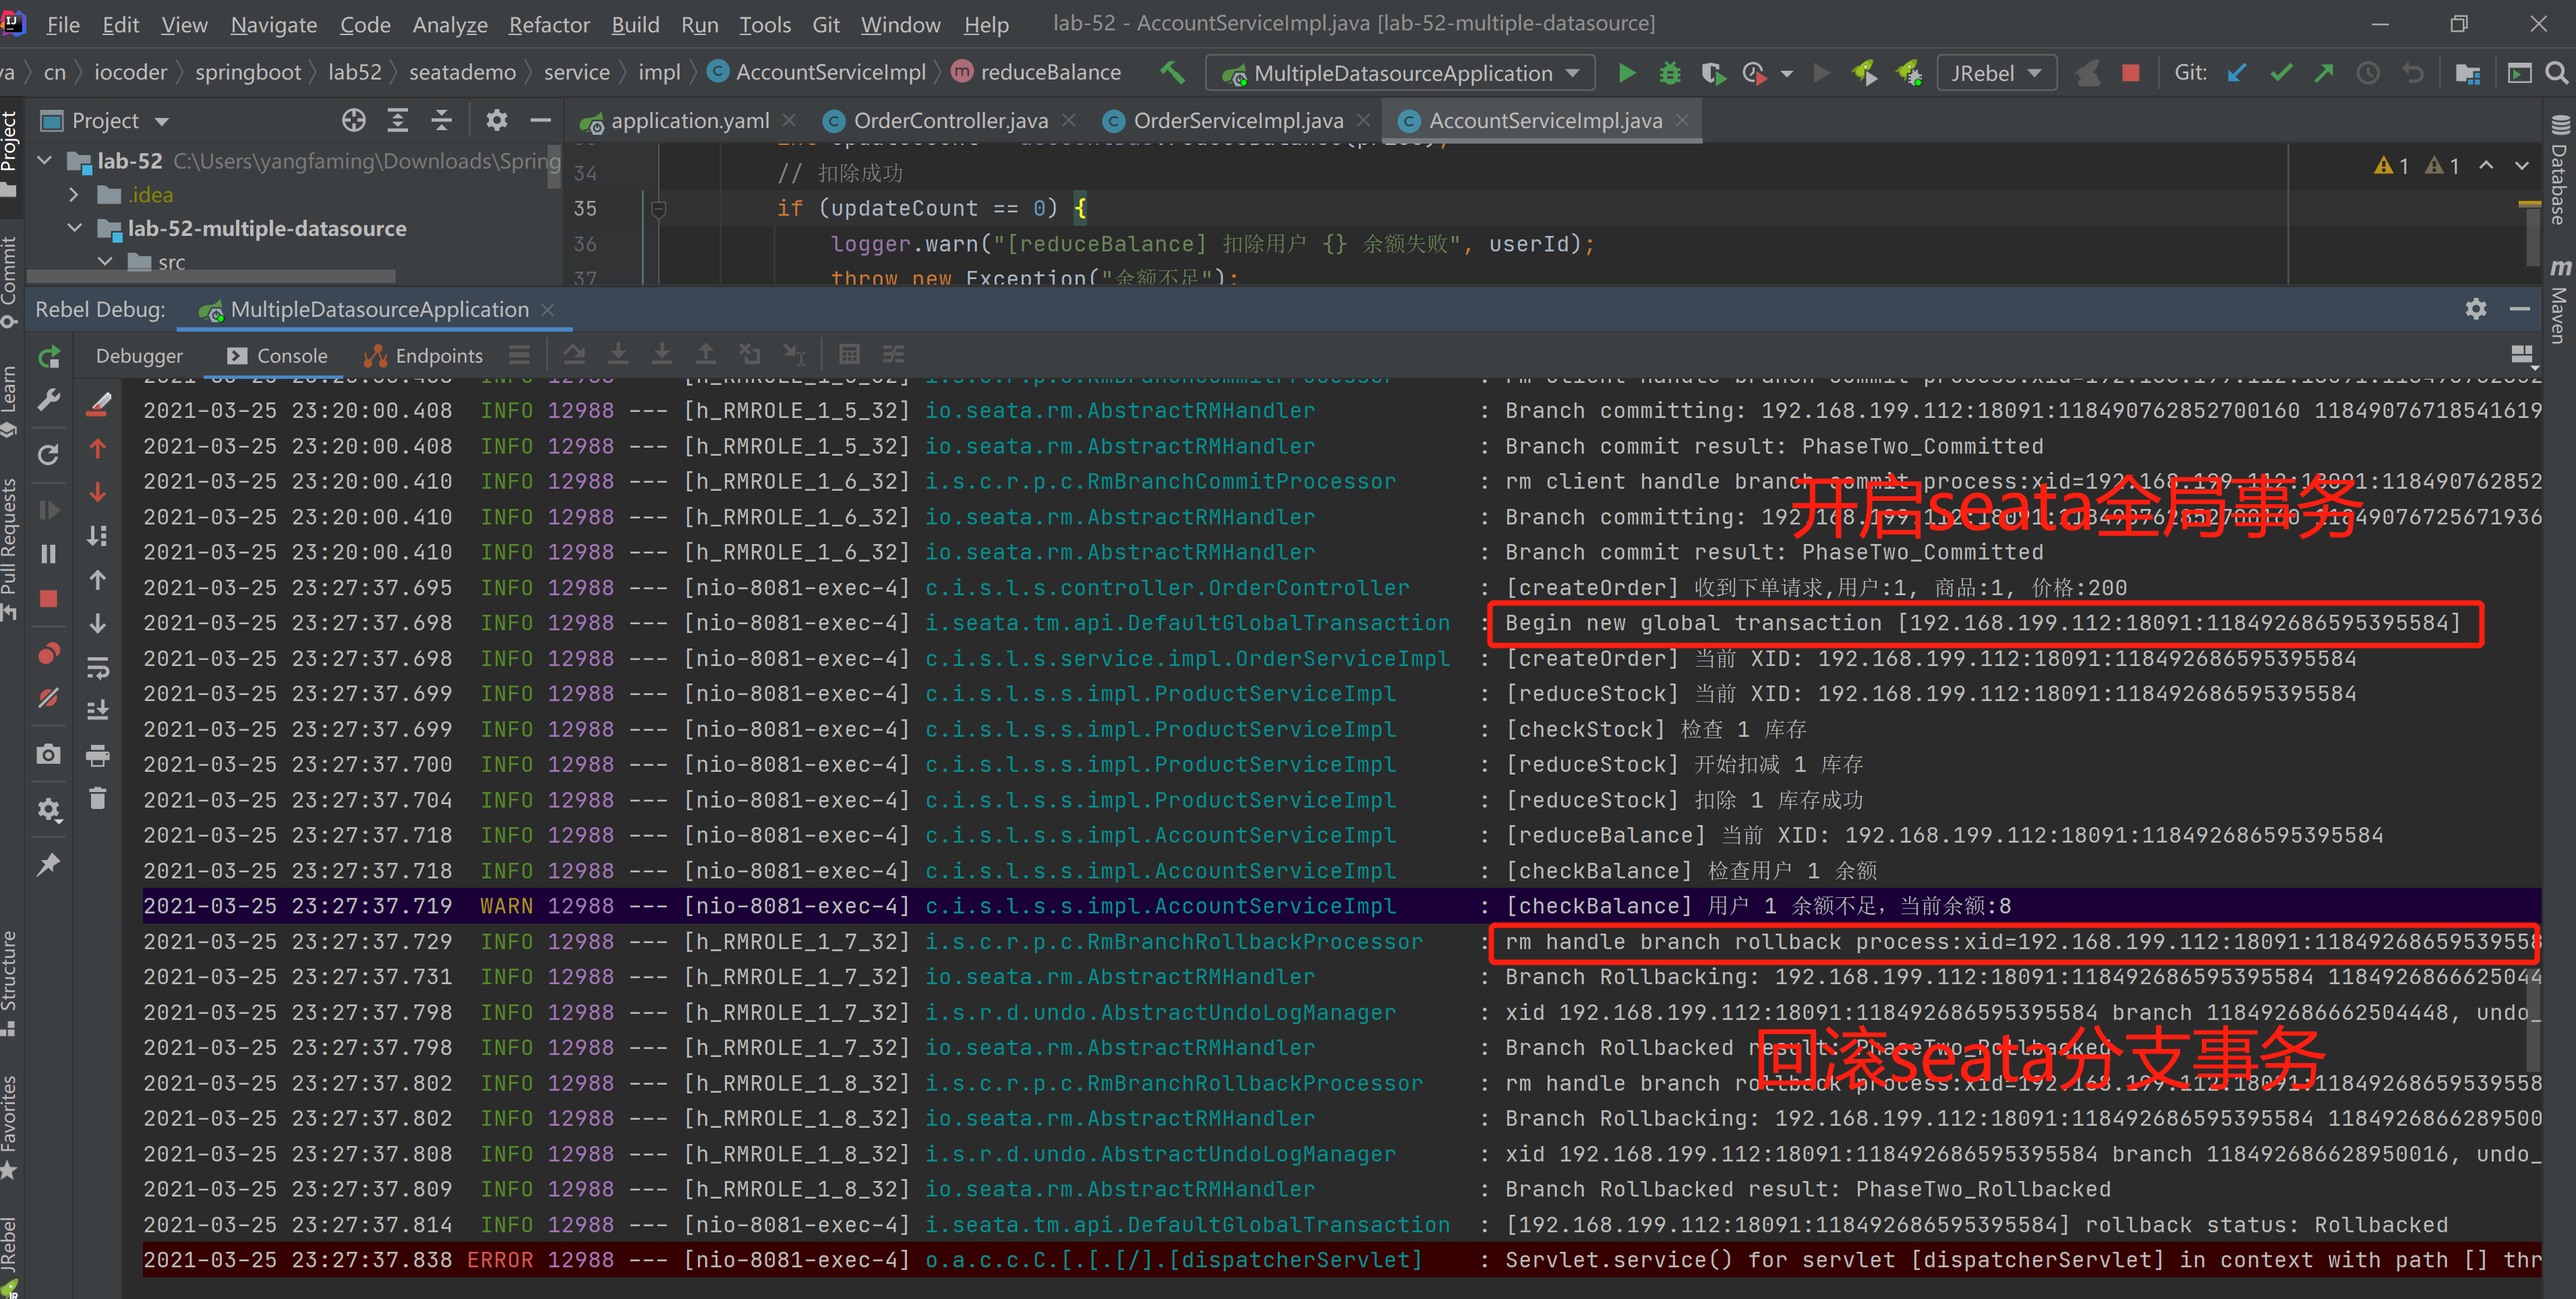The width and height of the screenshot is (2576, 1299).
Task: Open debug panel settings gear
Action: coord(2475,309)
